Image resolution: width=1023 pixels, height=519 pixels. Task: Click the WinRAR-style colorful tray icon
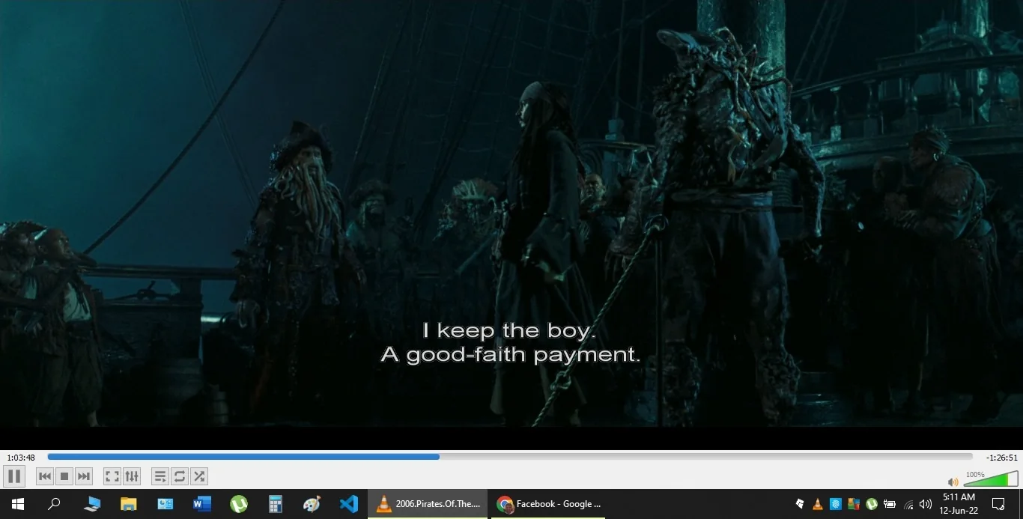[854, 504]
